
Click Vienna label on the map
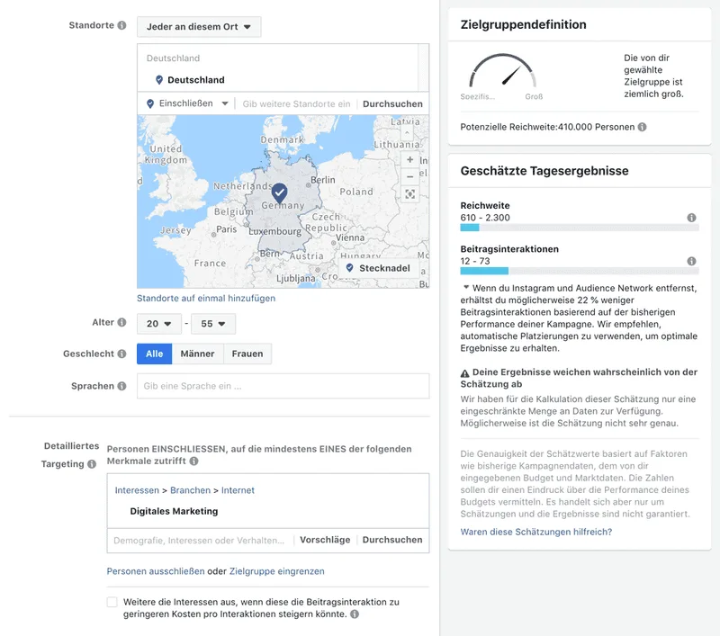tap(350, 237)
